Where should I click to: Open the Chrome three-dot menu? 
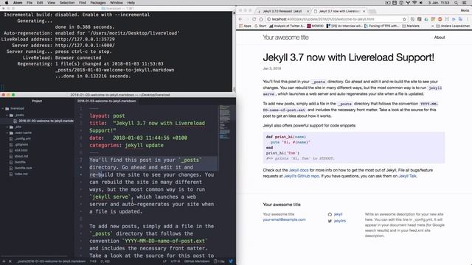(x=468, y=19)
